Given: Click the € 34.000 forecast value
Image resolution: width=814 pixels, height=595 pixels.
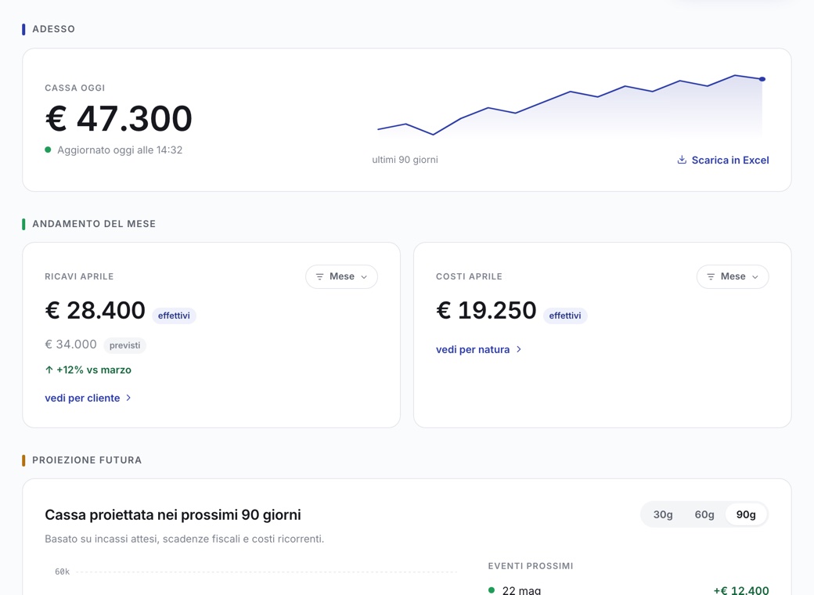Looking at the screenshot, I should point(70,344).
